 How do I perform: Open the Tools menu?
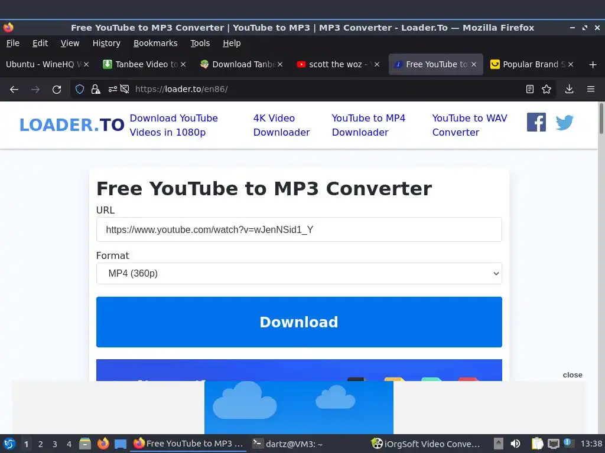(x=200, y=43)
